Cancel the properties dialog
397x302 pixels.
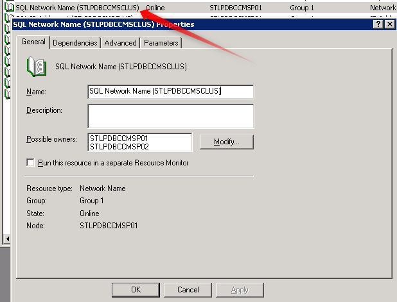pyautogui.click(x=188, y=290)
